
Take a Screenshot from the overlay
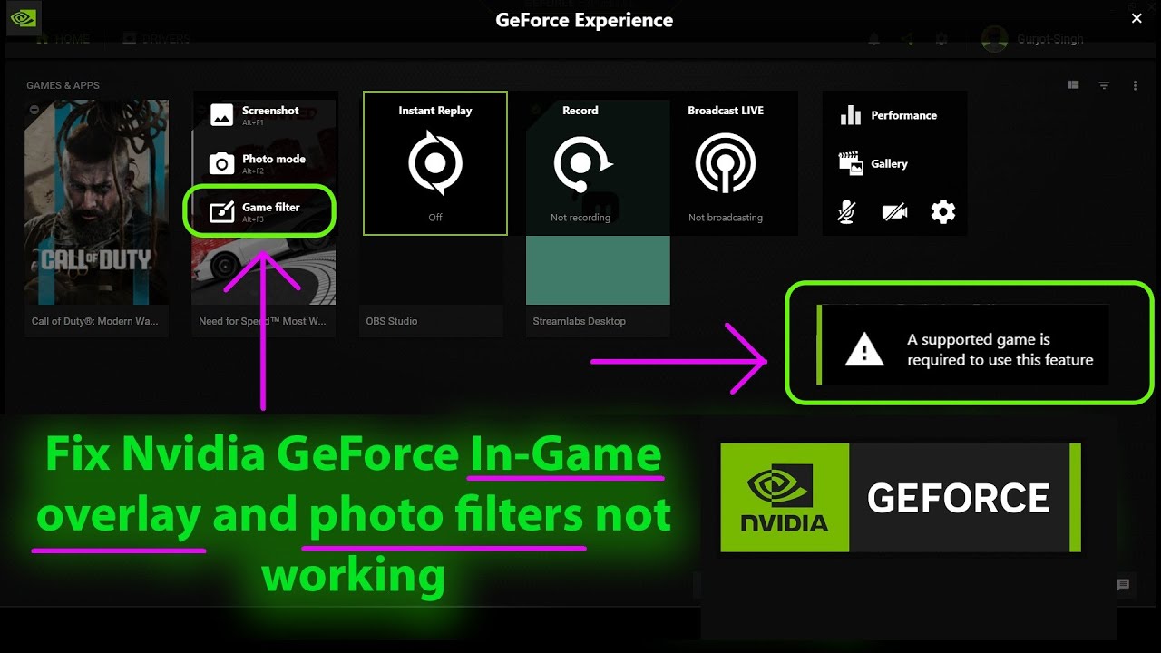point(255,114)
